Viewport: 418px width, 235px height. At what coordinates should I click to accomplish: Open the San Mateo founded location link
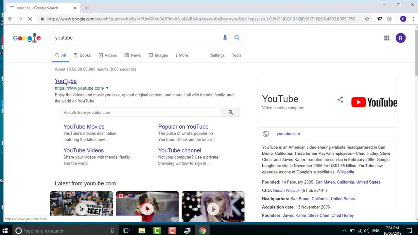tap(325, 182)
